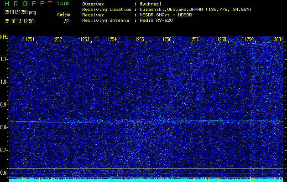The width and height of the screenshot is (287, 182).
Task: Click the 1258 time marker
Action: 222,40
